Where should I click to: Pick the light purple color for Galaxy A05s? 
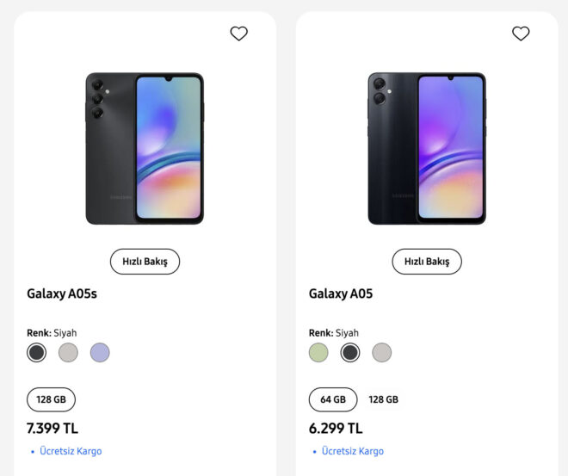tap(100, 352)
